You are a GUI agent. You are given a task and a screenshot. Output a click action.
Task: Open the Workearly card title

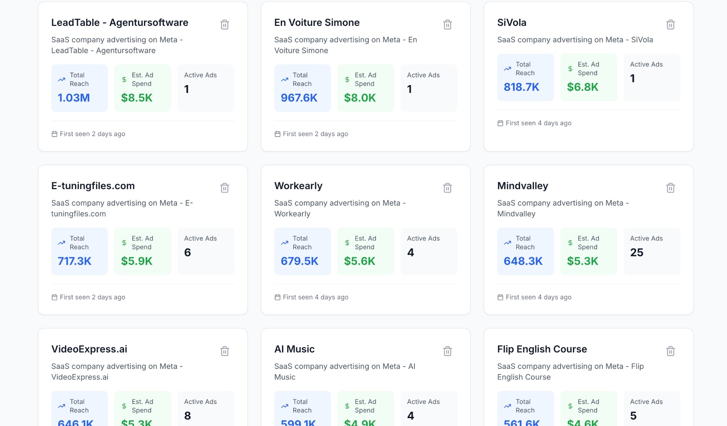[x=298, y=186]
